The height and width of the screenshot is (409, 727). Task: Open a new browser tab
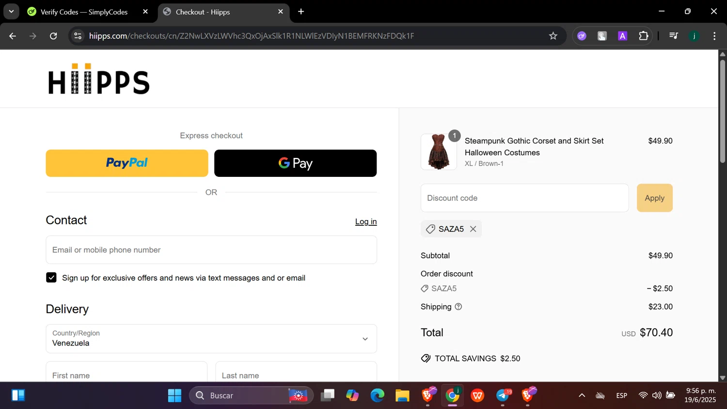(301, 12)
